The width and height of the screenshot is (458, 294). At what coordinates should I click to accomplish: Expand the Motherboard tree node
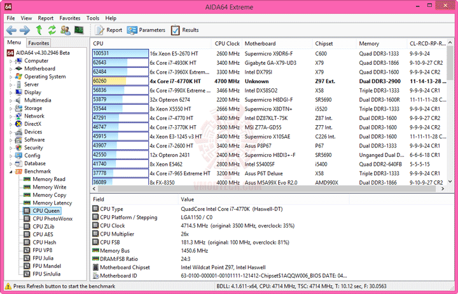point(11,69)
